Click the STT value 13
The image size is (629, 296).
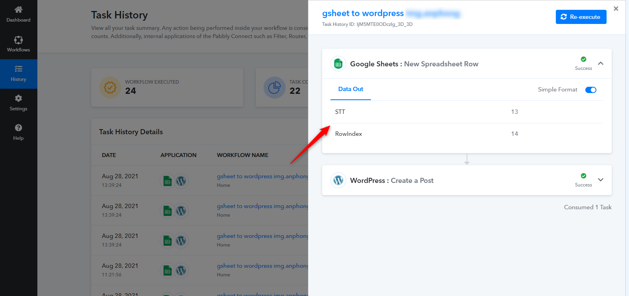(515, 112)
